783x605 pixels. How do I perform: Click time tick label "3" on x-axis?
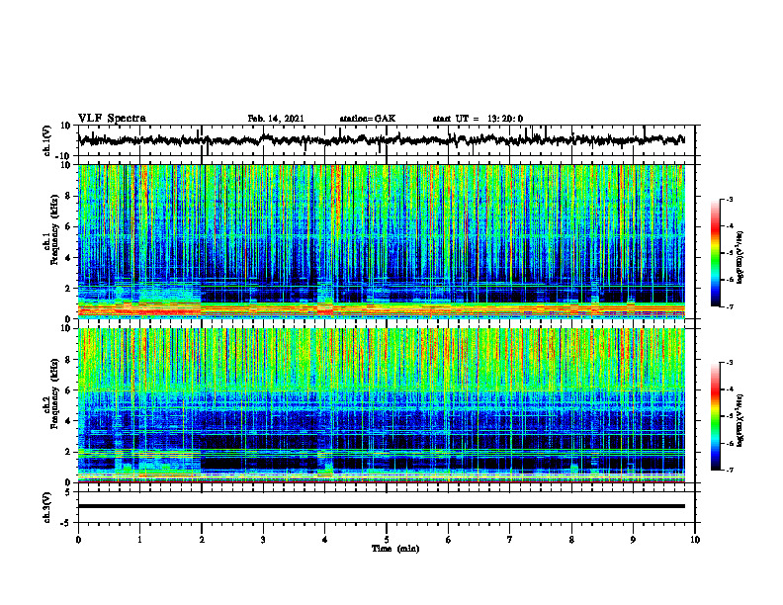[263, 540]
